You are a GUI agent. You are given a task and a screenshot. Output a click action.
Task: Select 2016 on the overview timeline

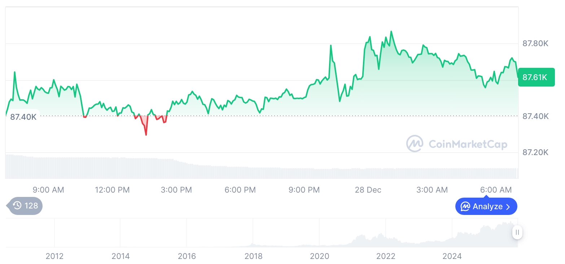click(x=187, y=256)
